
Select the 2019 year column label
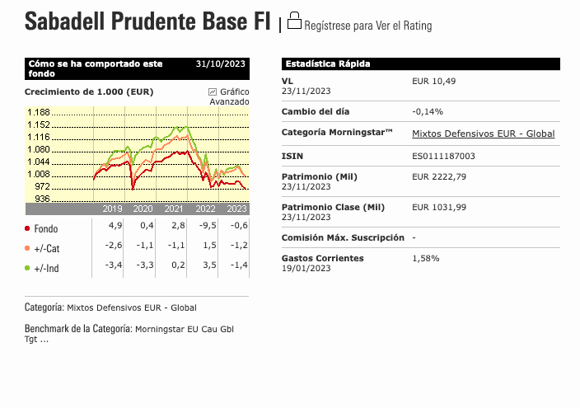(x=112, y=209)
